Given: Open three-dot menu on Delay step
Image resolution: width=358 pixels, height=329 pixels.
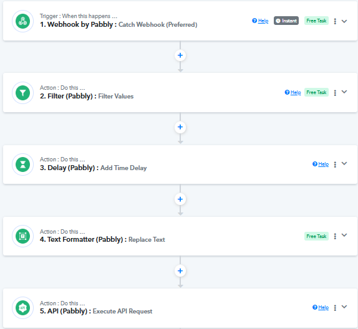Looking at the screenshot, I should click(335, 164).
